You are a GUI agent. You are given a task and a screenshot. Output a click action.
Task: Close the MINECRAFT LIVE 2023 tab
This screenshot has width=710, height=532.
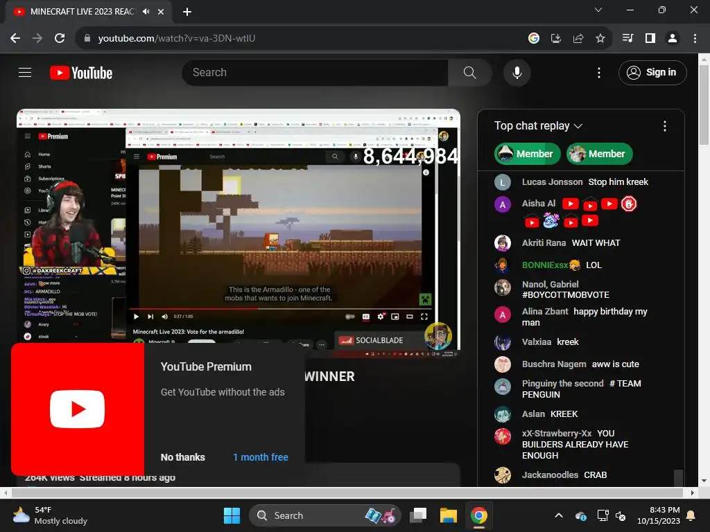pos(161,12)
